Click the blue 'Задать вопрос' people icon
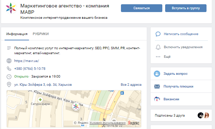 point(157,74)
